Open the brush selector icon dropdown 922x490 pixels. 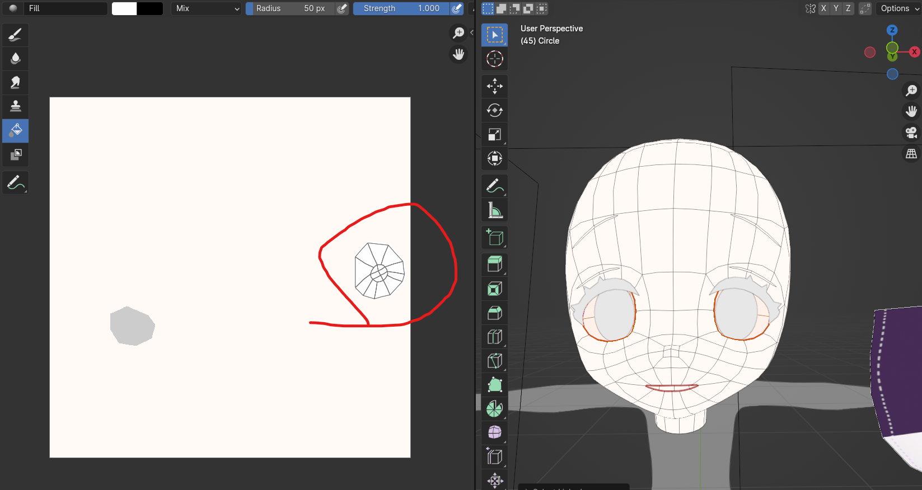(13, 8)
